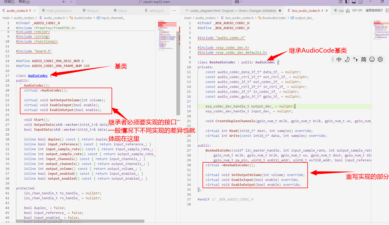389x225 pixels.
Task: Click the ESP-IDF search error hints icon
Action: pyautogui.click(x=348, y=11)
